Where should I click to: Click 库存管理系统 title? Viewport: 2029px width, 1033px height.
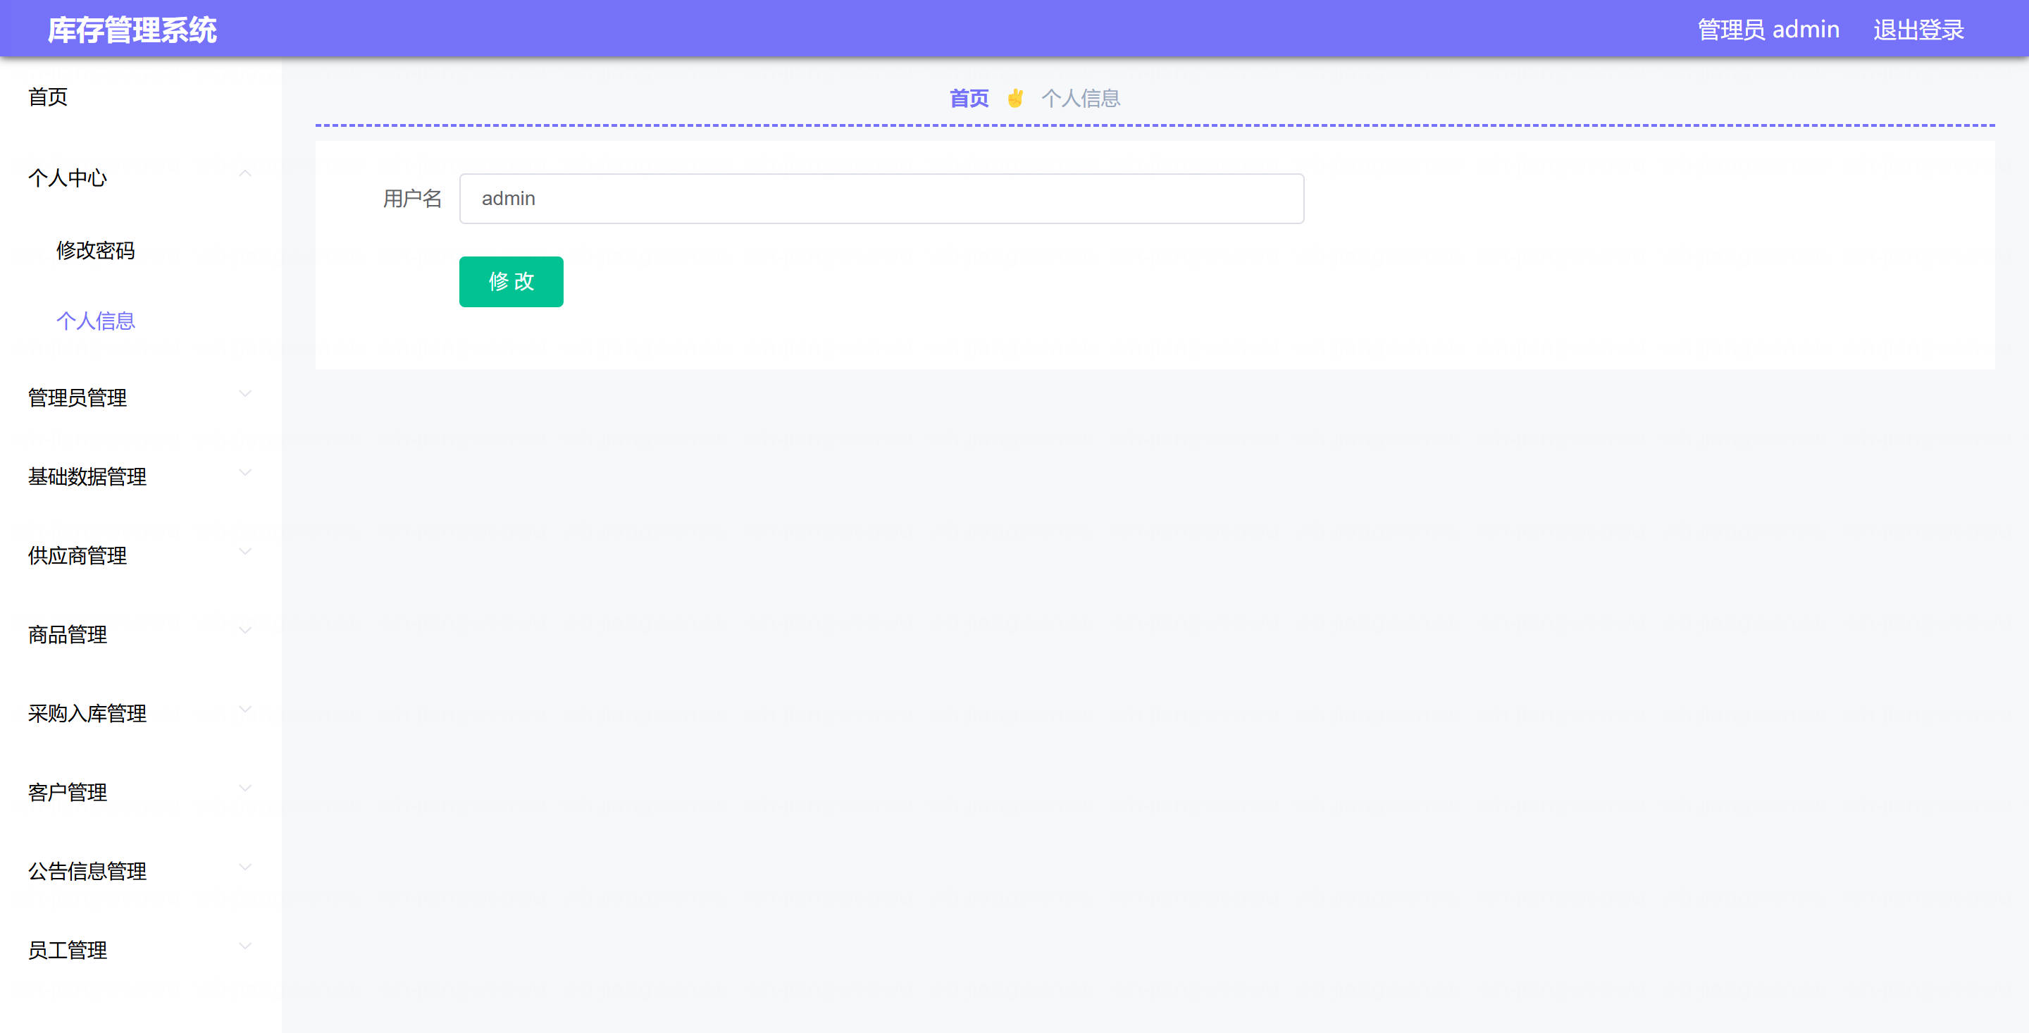click(x=132, y=30)
